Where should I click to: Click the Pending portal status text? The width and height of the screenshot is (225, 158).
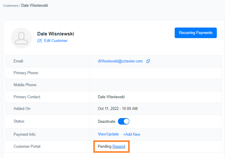tap(105, 146)
